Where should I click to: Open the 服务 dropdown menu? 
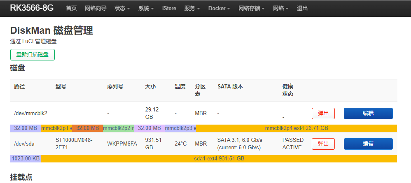pyautogui.click(x=192, y=8)
